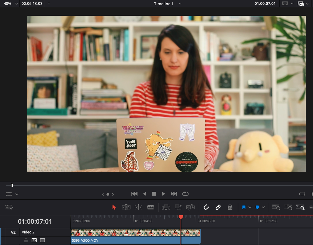Jump to first frame button
The image size is (313, 245).
pos(134,194)
